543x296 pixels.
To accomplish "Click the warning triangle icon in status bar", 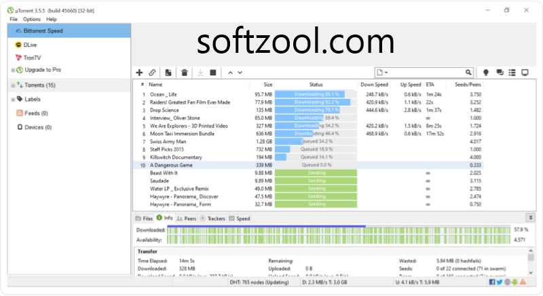I will (523, 282).
